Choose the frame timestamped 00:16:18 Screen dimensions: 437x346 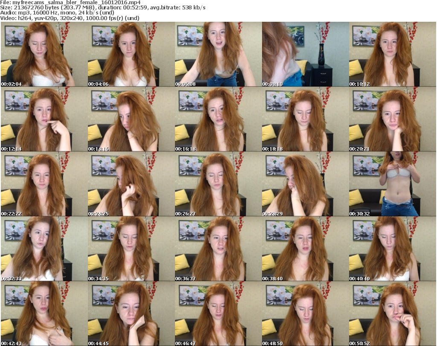pyautogui.click(x=218, y=119)
